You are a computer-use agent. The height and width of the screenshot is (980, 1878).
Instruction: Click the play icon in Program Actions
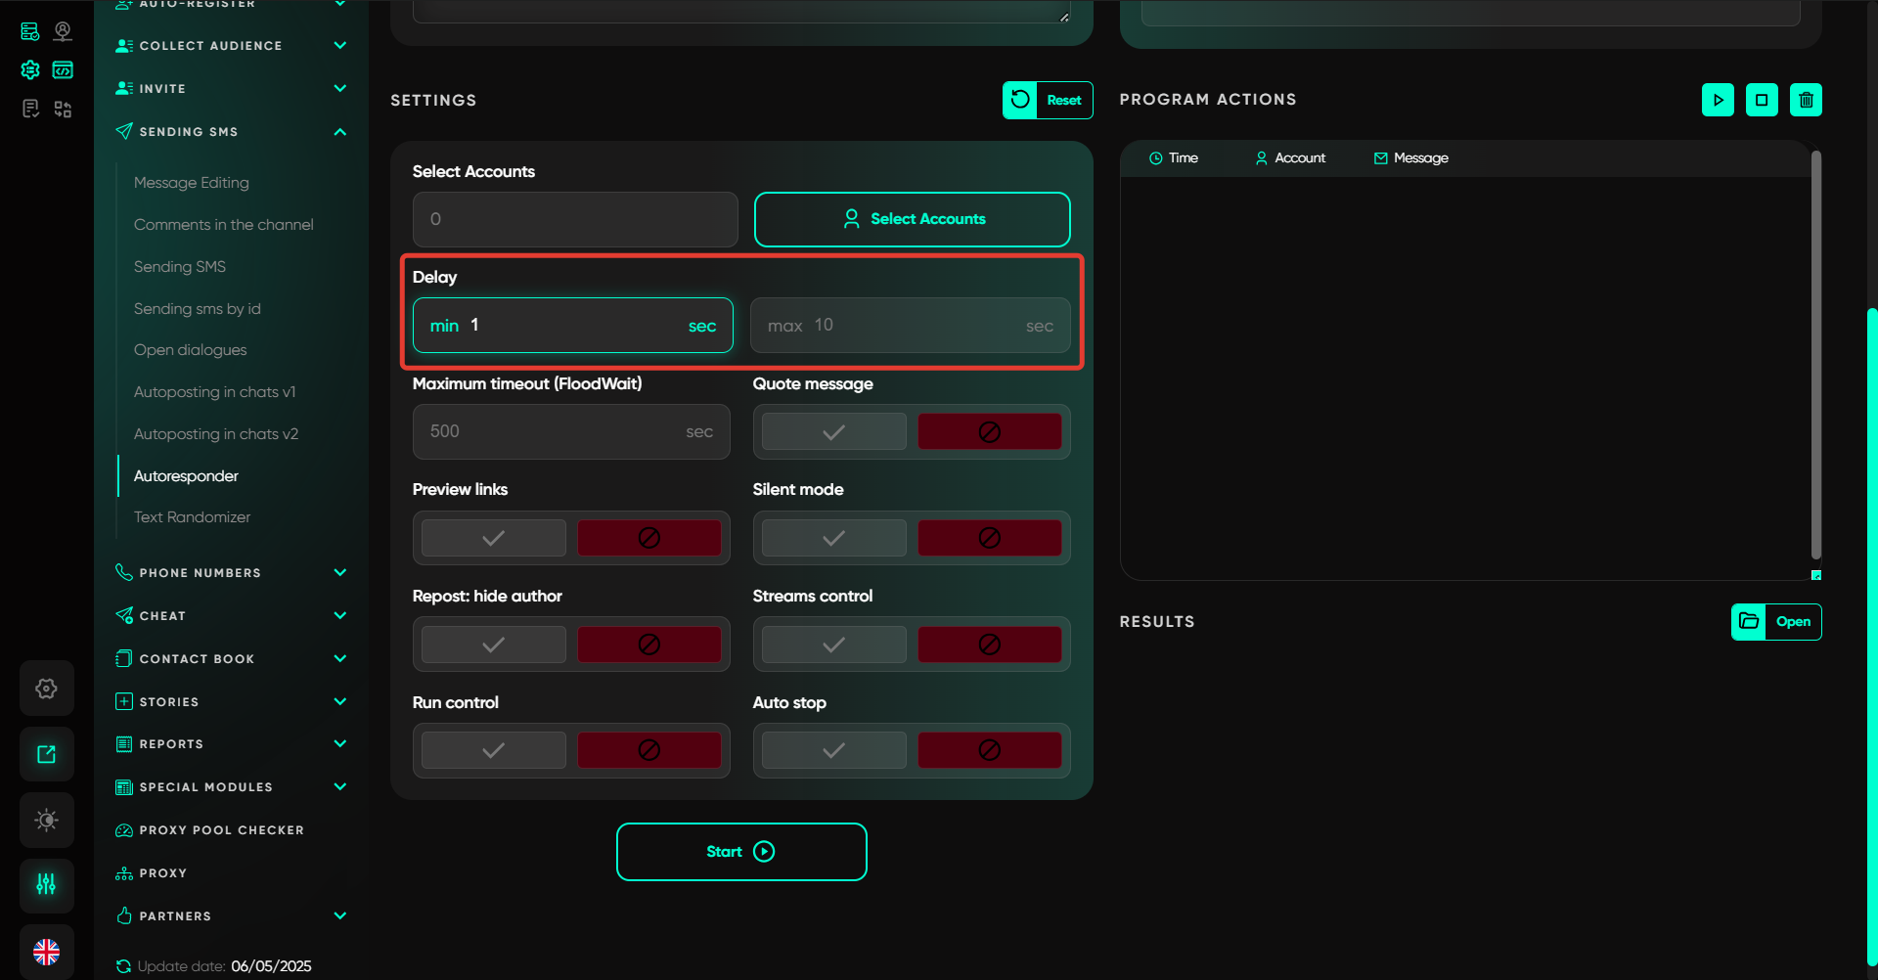[1718, 100]
